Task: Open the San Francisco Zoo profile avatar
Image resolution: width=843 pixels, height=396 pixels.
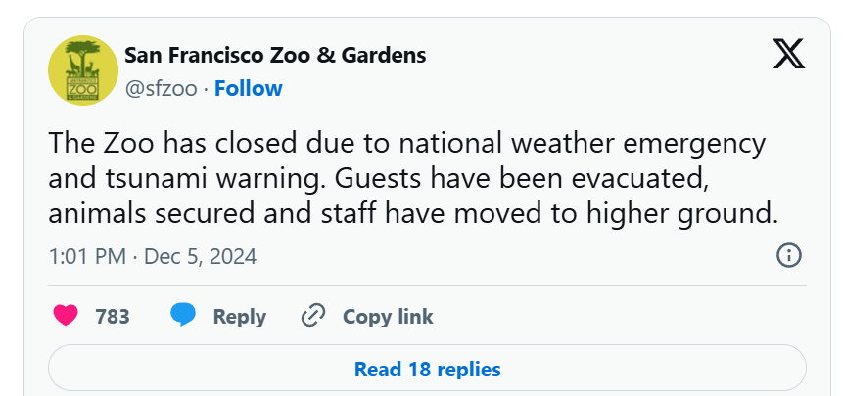Action: click(83, 70)
